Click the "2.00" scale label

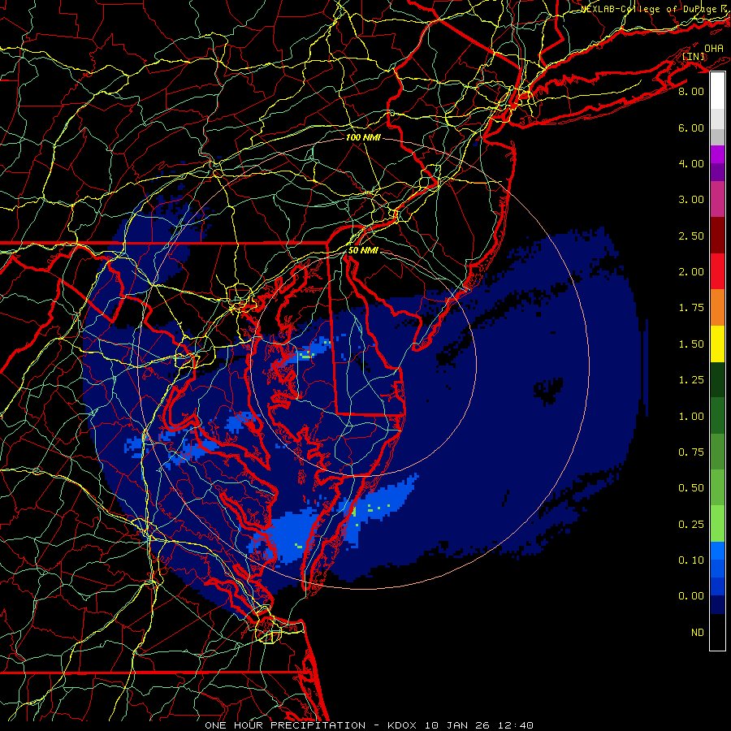click(691, 272)
